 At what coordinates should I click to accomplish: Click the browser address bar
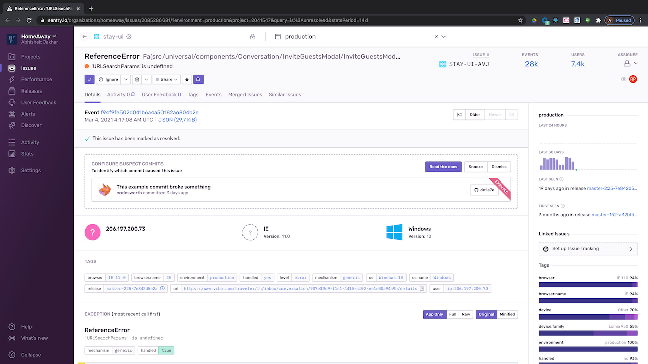pyautogui.click(x=280, y=20)
